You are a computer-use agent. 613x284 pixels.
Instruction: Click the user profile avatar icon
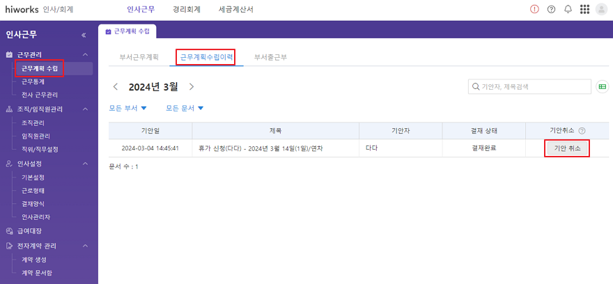coord(601,10)
